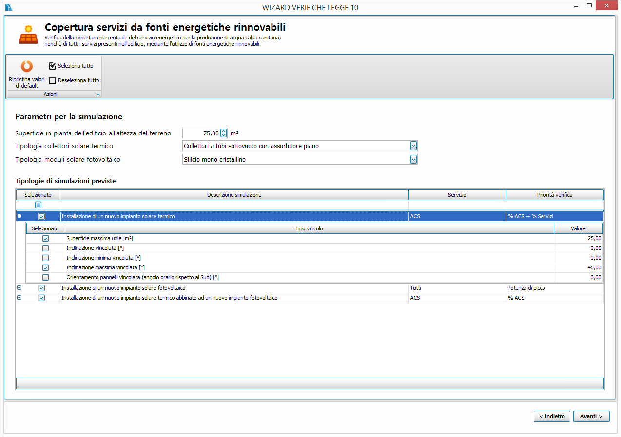Toggle Superficie massima utile checkbox
621x437 pixels.
45,239
